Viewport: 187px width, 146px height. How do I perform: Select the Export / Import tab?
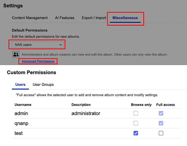tap(94, 18)
